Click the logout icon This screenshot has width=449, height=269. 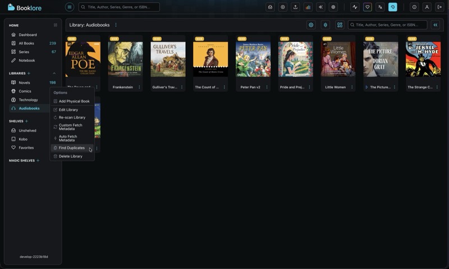click(439, 7)
